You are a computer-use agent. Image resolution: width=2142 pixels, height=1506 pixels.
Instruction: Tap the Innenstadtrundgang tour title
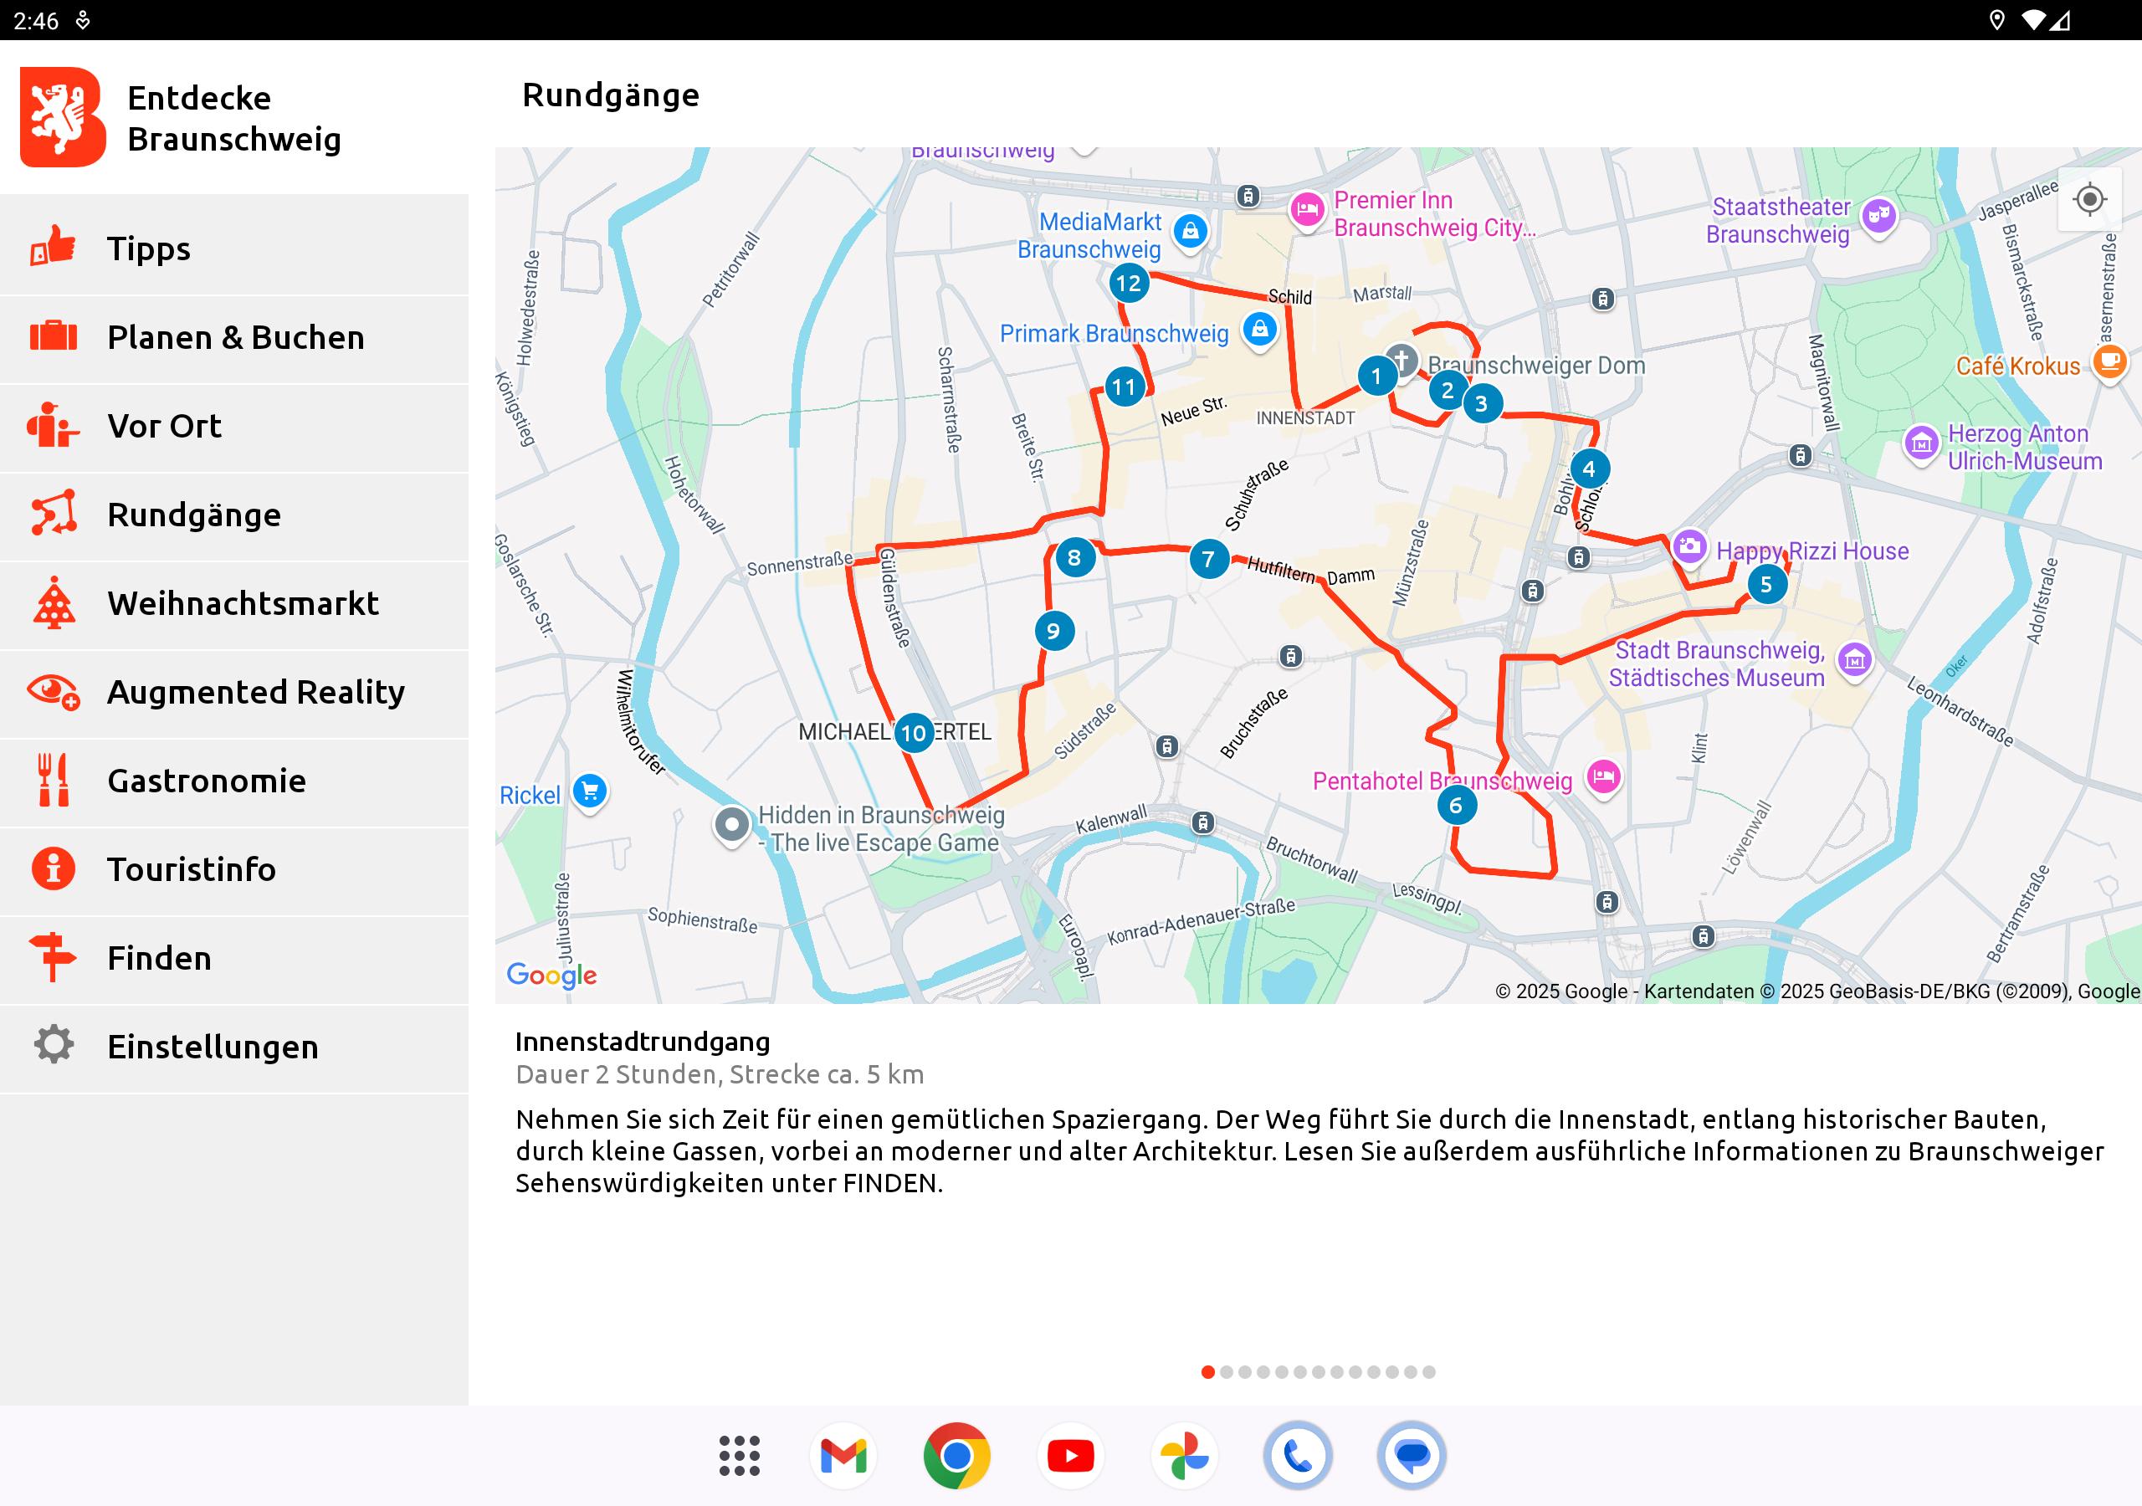coord(643,1042)
